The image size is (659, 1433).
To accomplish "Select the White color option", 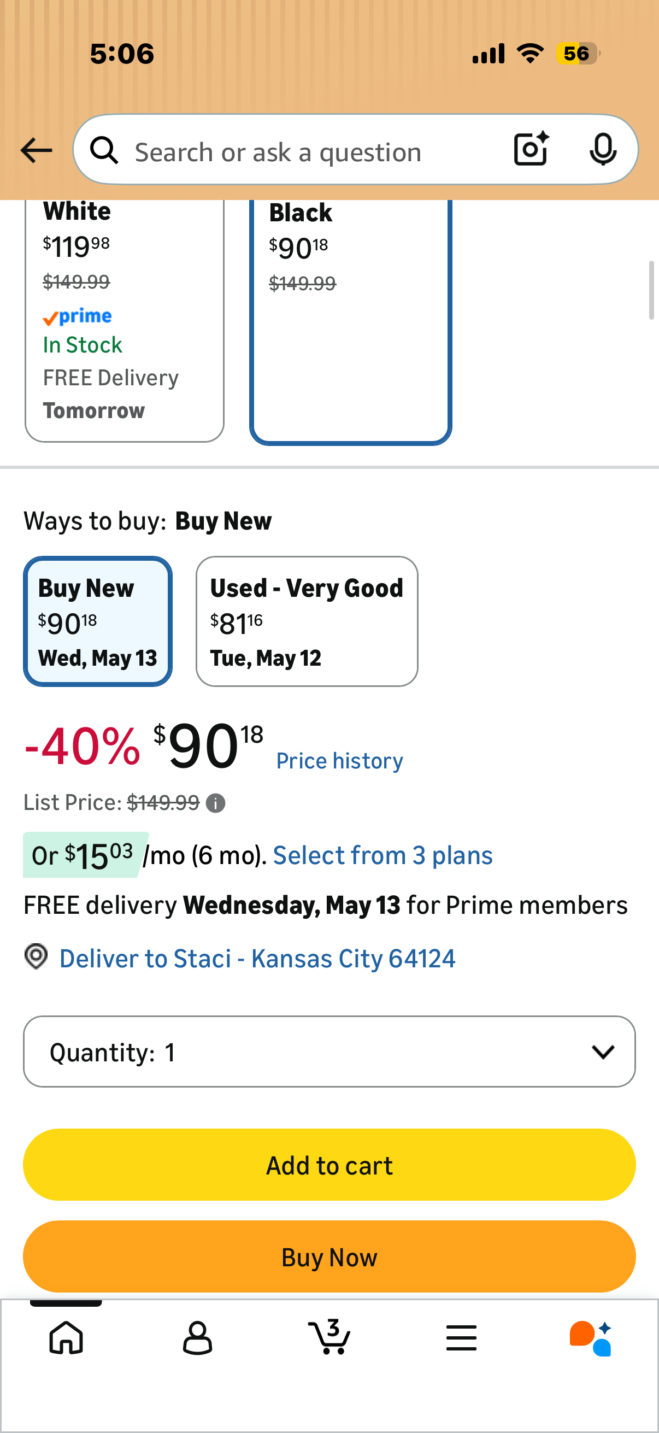I will tap(125, 321).
